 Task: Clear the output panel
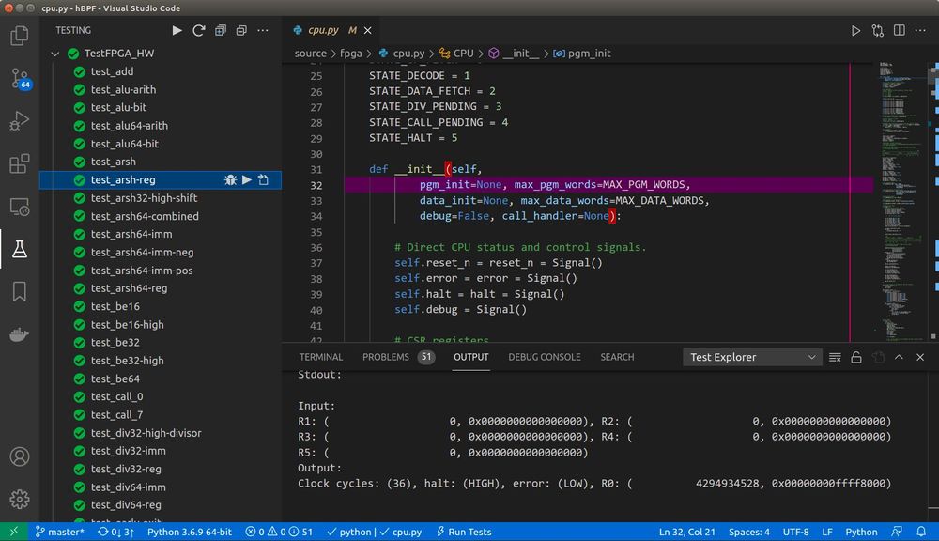pyautogui.click(x=835, y=357)
